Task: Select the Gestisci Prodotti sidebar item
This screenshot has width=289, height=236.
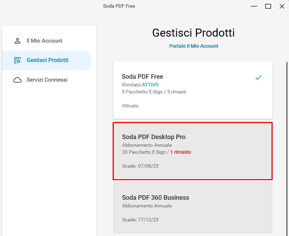Action: [x=47, y=60]
